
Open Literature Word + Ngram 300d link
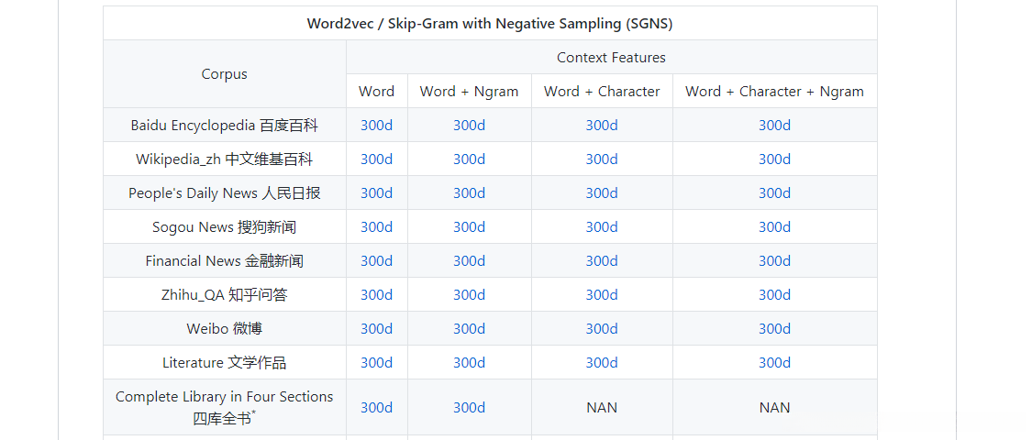pyautogui.click(x=470, y=362)
